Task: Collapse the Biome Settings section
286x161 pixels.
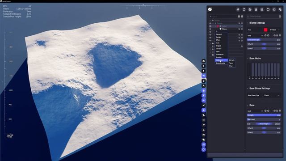Action: tap(248, 23)
